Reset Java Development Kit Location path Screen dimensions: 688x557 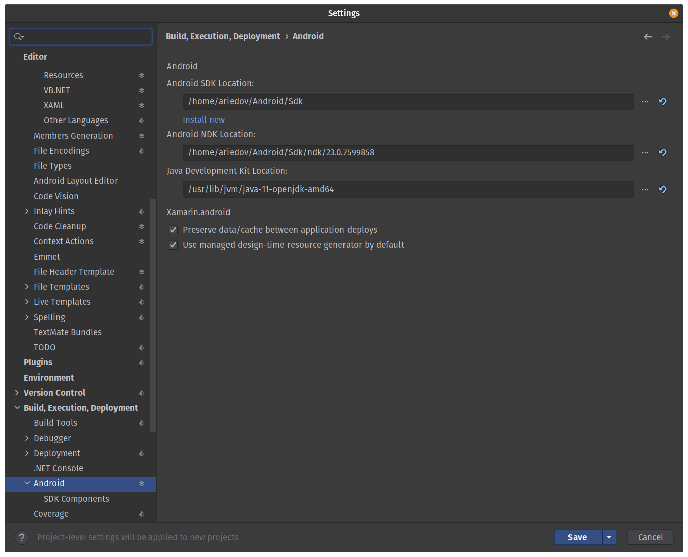pos(663,190)
